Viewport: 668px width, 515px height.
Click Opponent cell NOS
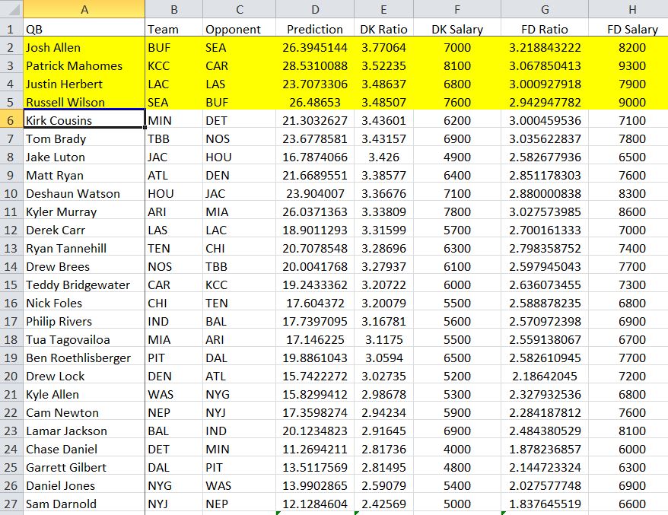[240, 138]
